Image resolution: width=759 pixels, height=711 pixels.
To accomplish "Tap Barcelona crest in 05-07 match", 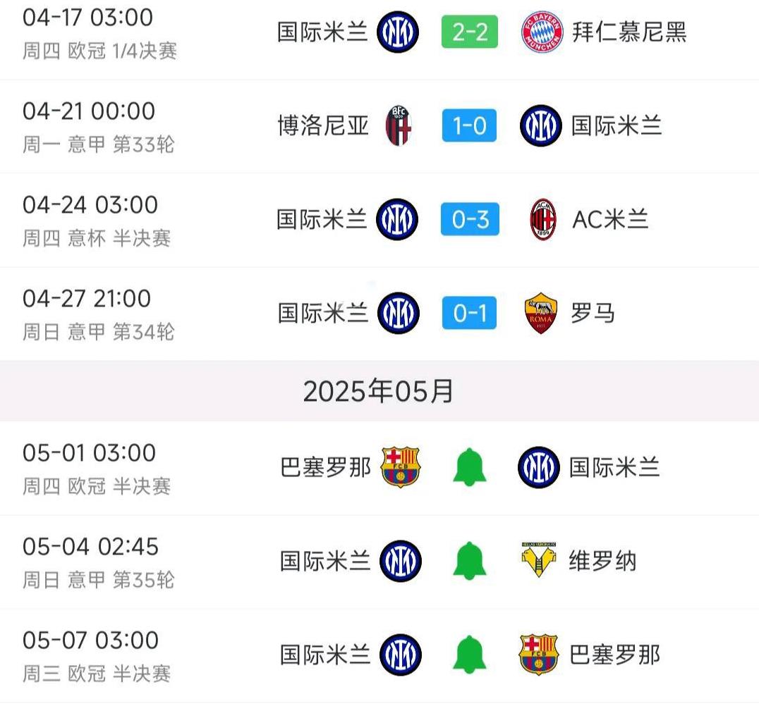I will point(538,655).
